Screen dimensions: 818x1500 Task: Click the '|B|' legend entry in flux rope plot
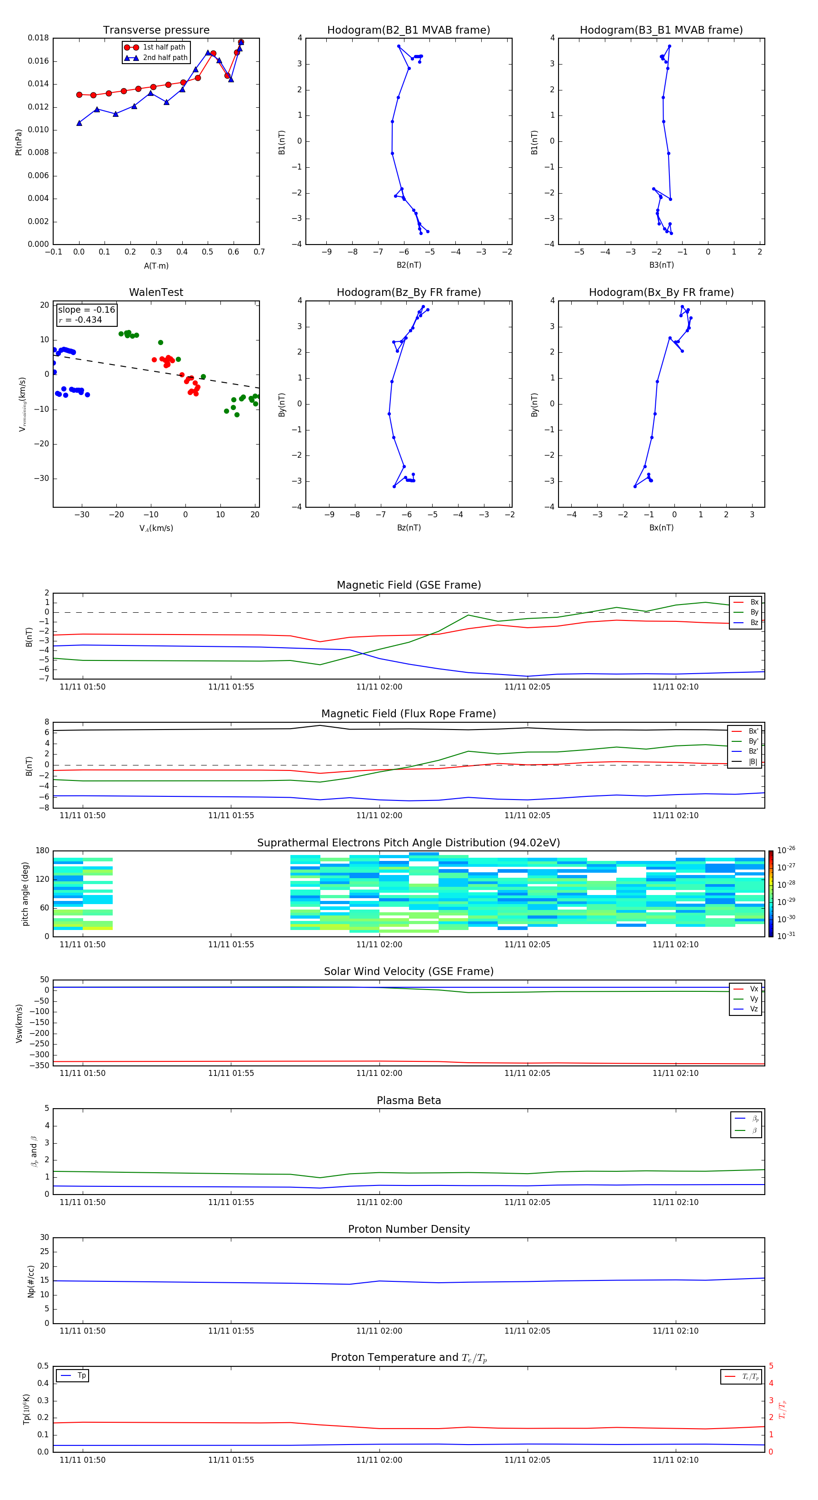[745, 762]
